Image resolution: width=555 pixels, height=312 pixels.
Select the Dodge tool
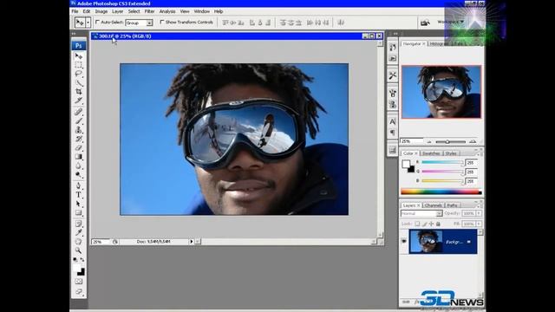click(79, 174)
